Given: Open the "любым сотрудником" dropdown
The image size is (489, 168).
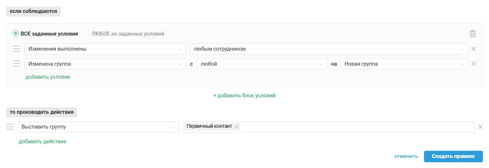Looking at the screenshot, I should [329, 49].
